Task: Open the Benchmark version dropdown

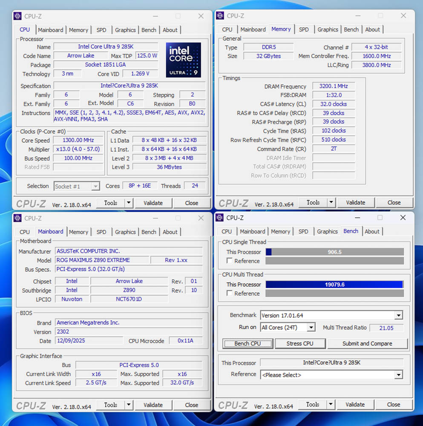Action: 398,316
